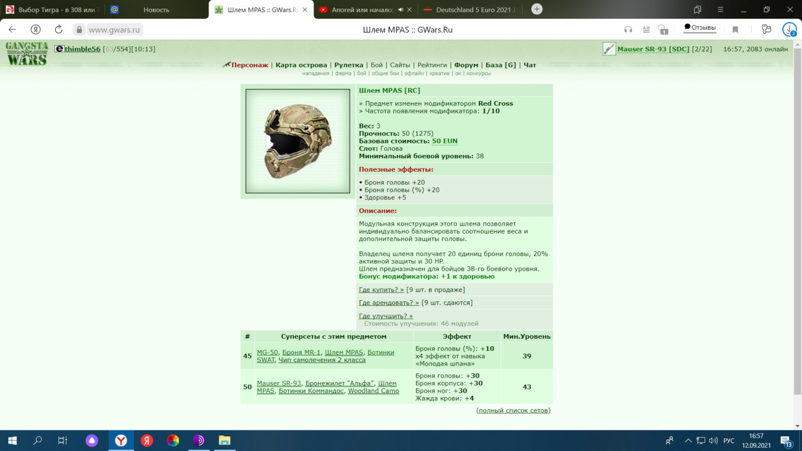802x451 pixels.
Task: Open the thimble56 profile link
Action: [x=82, y=49]
